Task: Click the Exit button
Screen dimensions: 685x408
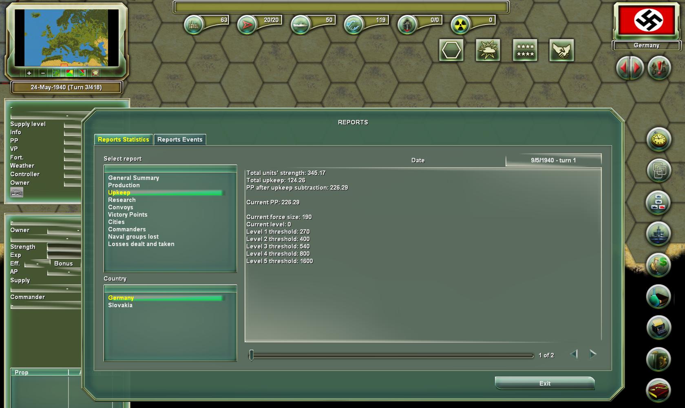Action: point(545,384)
